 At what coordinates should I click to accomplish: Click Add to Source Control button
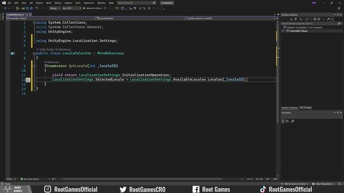click(x=295, y=184)
